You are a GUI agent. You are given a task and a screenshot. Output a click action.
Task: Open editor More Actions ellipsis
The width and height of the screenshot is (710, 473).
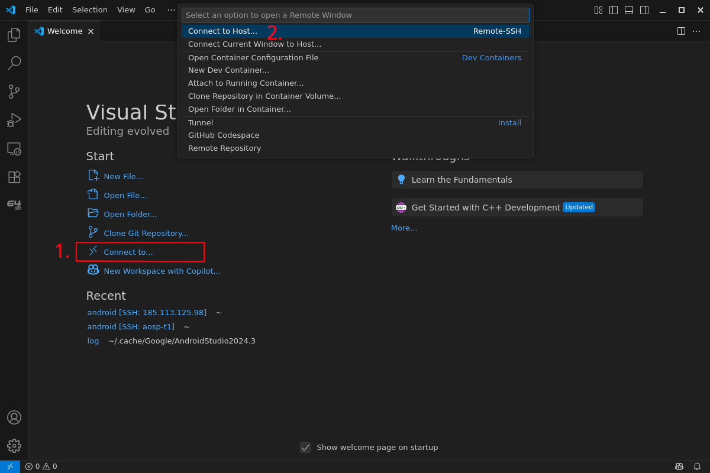tap(696, 31)
